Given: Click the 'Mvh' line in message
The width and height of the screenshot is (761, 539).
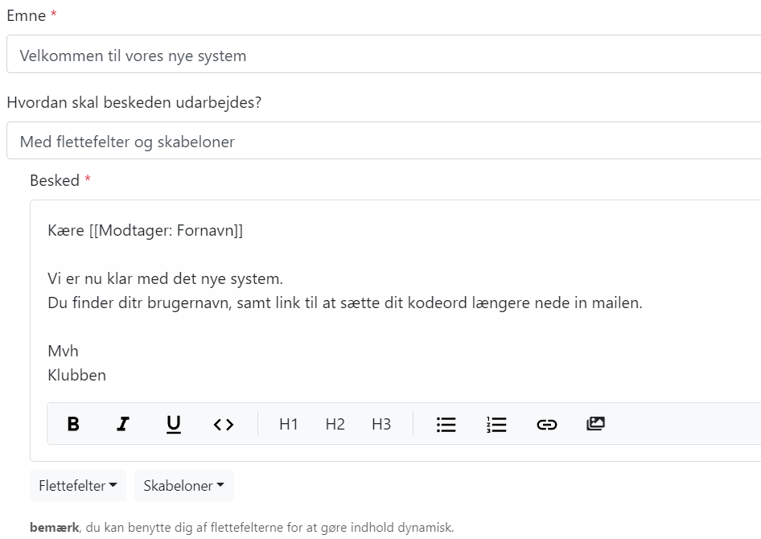Looking at the screenshot, I should pos(63,351).
